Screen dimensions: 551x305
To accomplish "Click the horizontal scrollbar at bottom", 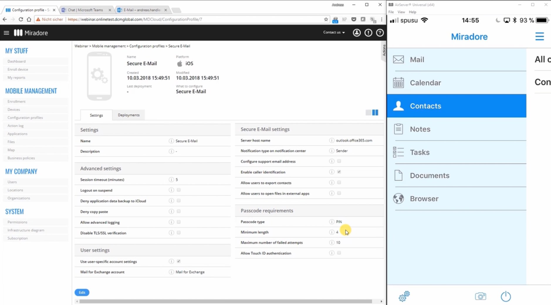I will [225, 301].
